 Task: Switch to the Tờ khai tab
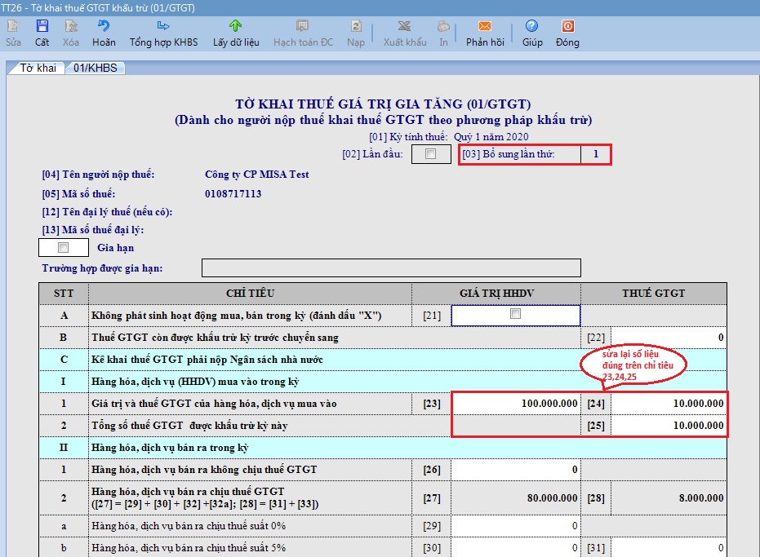pos(38,68)
